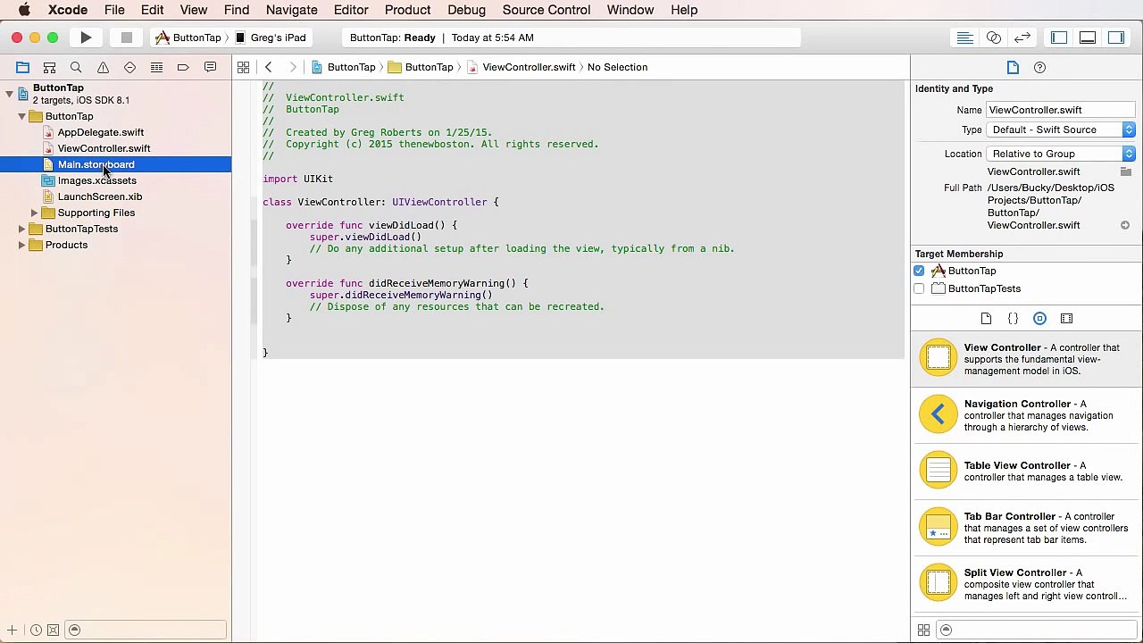Show the code snippet library
1143x643 pixels.
point(1013,318)
